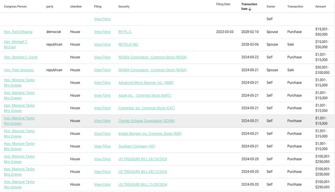335x192 pixels.
Task: Open the BP P.L.C. security link
Action: 125,32
